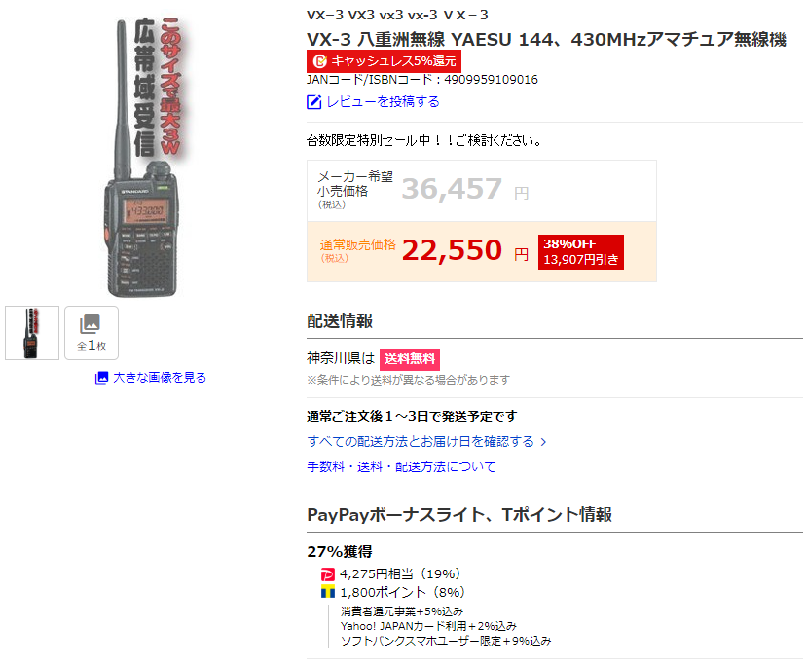Click the pencil review icon

[314, 102]
